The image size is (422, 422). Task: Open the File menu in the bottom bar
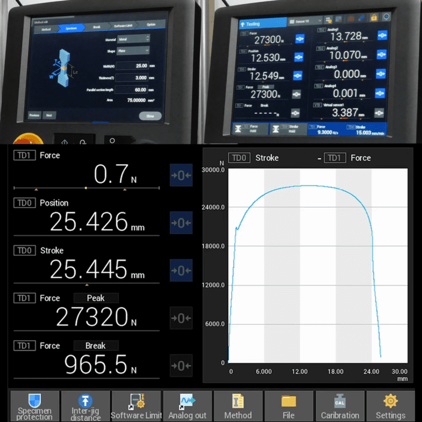(289, 406)
